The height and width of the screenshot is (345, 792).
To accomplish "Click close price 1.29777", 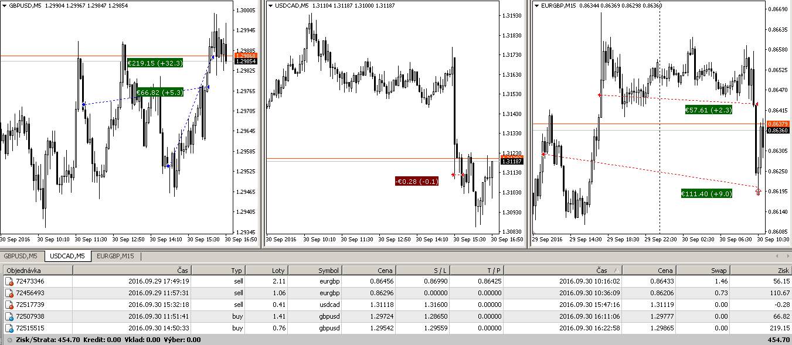I will pyautogui.click(x=661, y=316).
